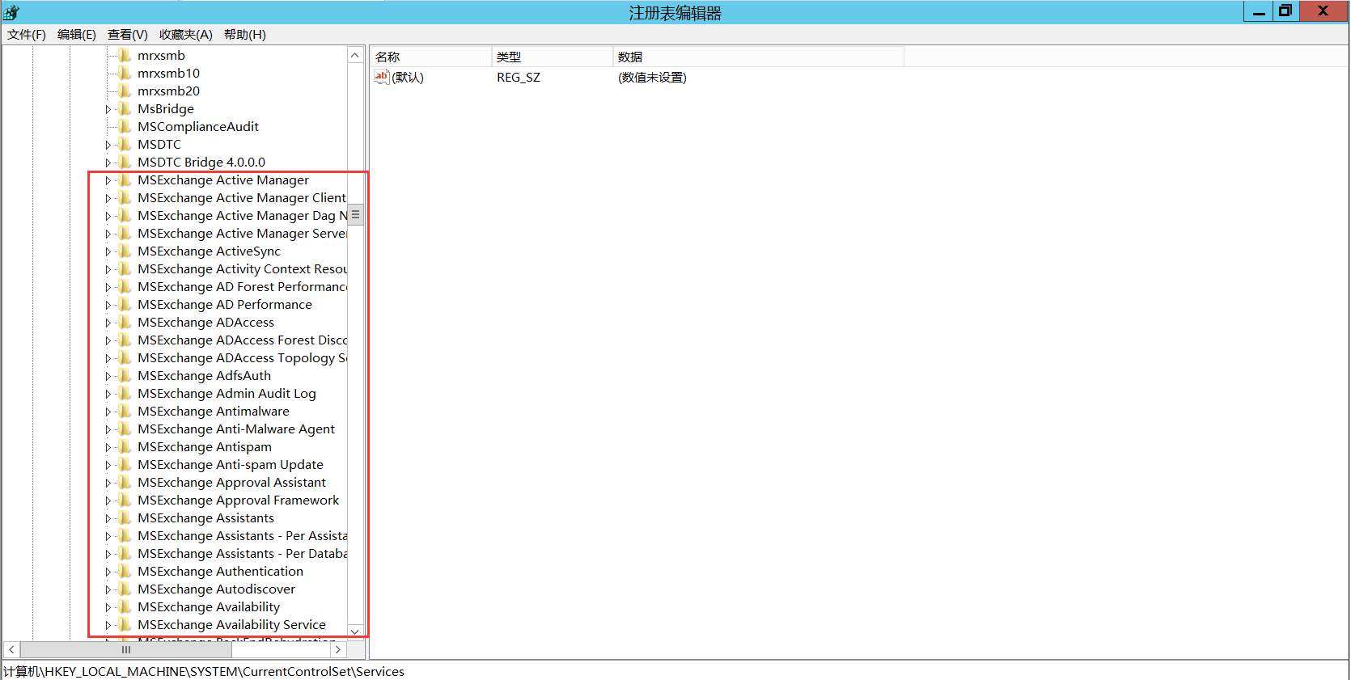Click the MSExchange Antimalware folder icon
1351x680 pixels.
[x=125, y=411]
